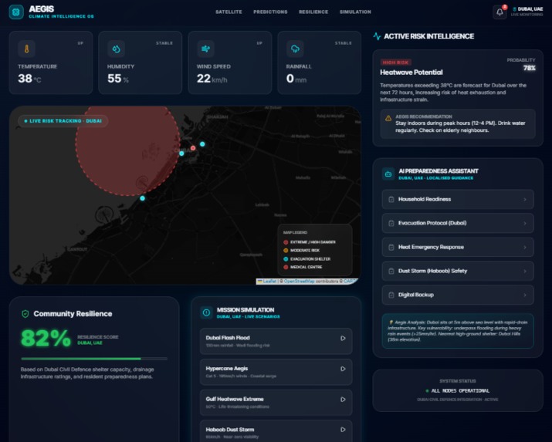The width and height of the screenshot is (552, 442).
Task: Click the Community Resilience shield icon
Action: pyautogui.click(x=25, y=314)
